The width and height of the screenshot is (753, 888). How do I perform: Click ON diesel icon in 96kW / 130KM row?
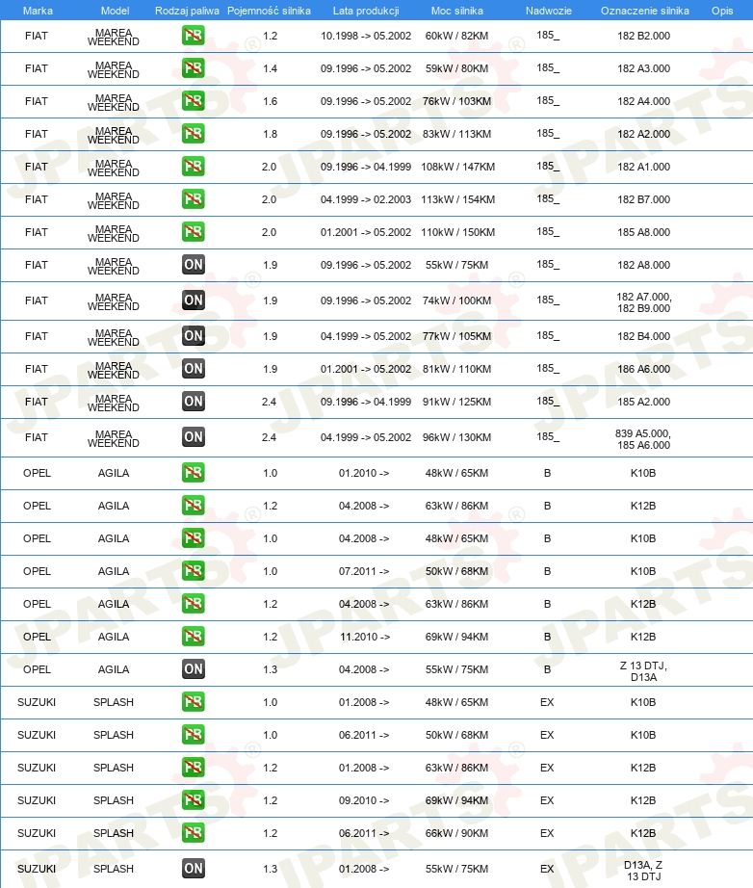[x=193, y=437]
